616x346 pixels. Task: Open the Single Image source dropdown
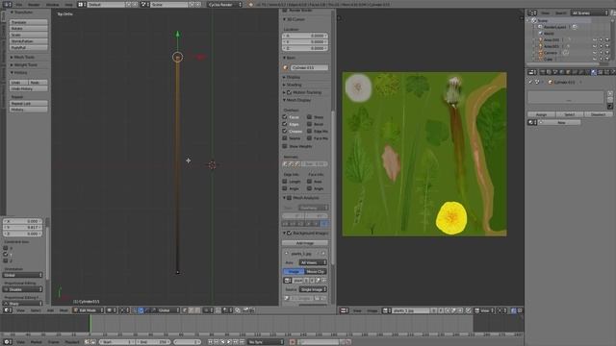click(313, 289)
